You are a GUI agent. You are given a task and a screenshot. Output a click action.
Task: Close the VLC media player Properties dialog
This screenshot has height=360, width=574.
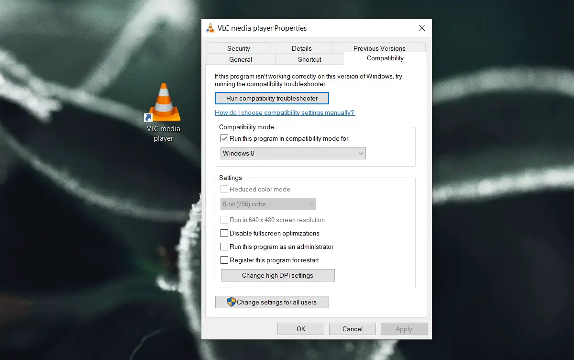pyautogui.click(x=421, y=28)
